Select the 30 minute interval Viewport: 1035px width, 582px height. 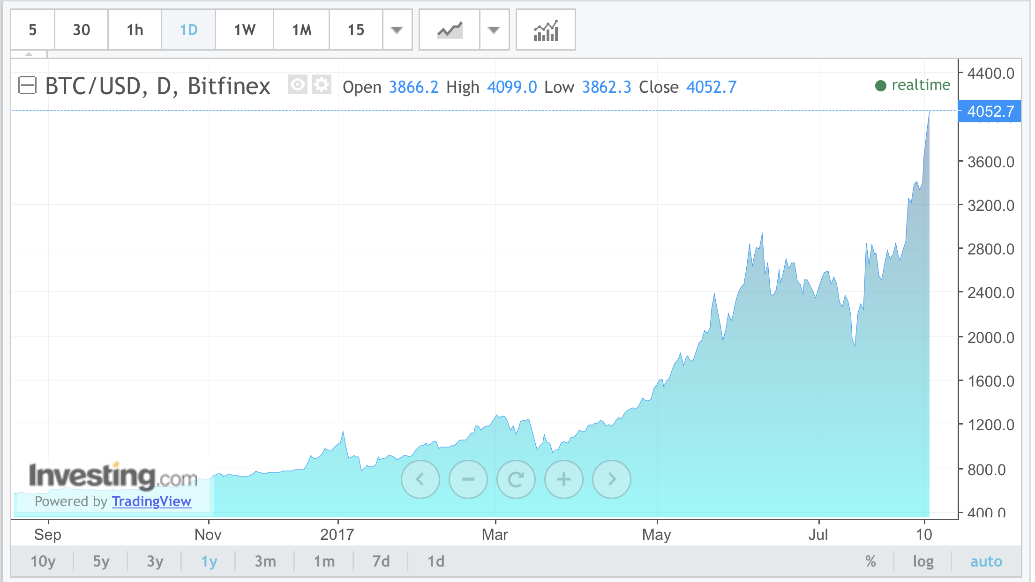[x=82, y=30]
